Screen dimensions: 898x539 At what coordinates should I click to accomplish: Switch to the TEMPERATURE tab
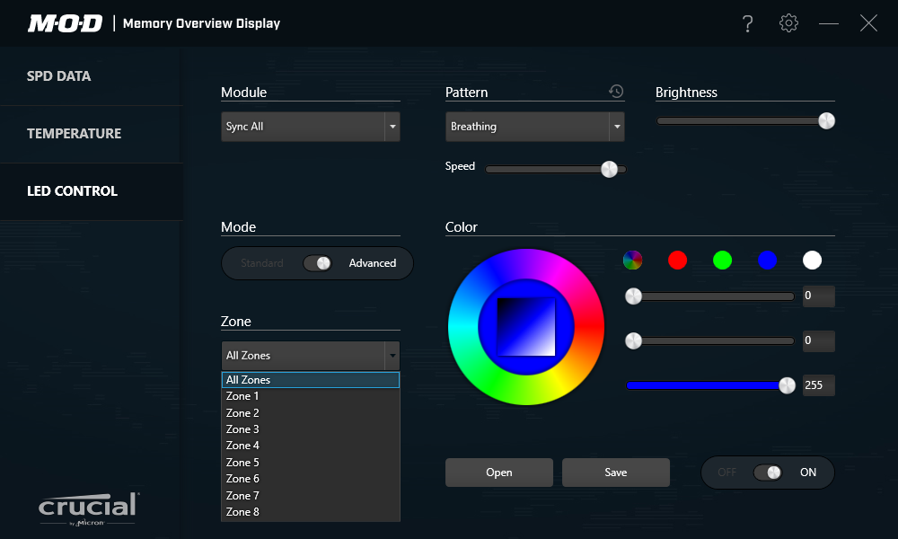click(x=74, y=134)
